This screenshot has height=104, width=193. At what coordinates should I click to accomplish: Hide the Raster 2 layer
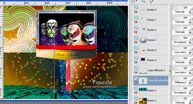tap(136, 93)
